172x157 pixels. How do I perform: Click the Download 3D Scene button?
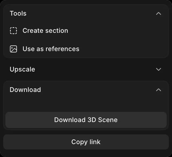coord(86,120)
